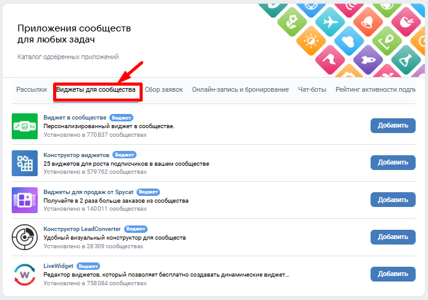Image resolution: width=428 pixels, height=300 pixels.
Task: Open the Виджет в сообществе title link
Action: [x=75, y=117]
